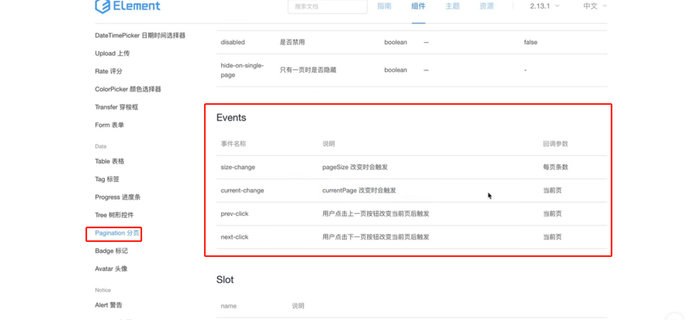This screenshot has width=689, height=320.
Task: Click 'currentPage 改变时会触发' description
Action: tap(359, 190)
